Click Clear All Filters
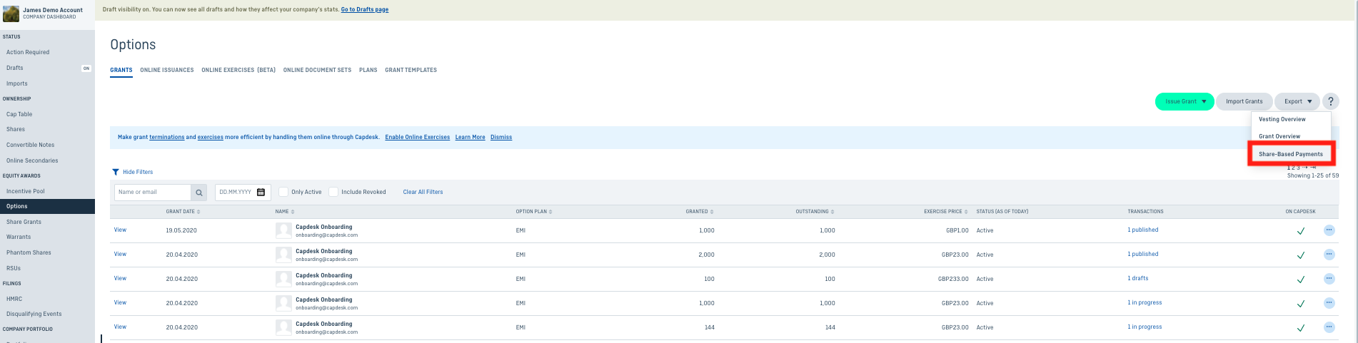1358x343 pixels. (x=423, y=192)
